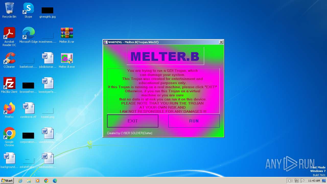327x184 pixels.
Task: Open volume control in system tray
Action: tap(290, 181)
